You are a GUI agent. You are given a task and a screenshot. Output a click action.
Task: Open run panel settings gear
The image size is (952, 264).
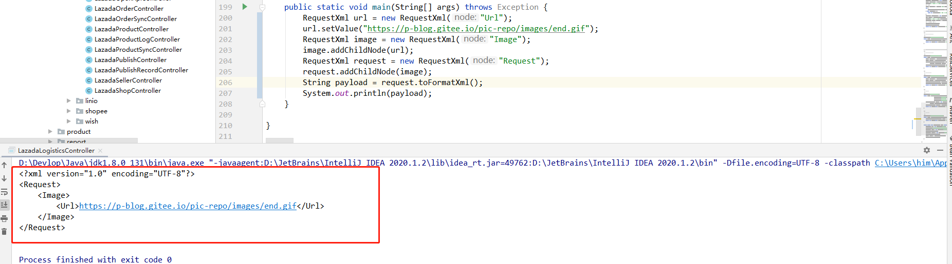[927, 150]
